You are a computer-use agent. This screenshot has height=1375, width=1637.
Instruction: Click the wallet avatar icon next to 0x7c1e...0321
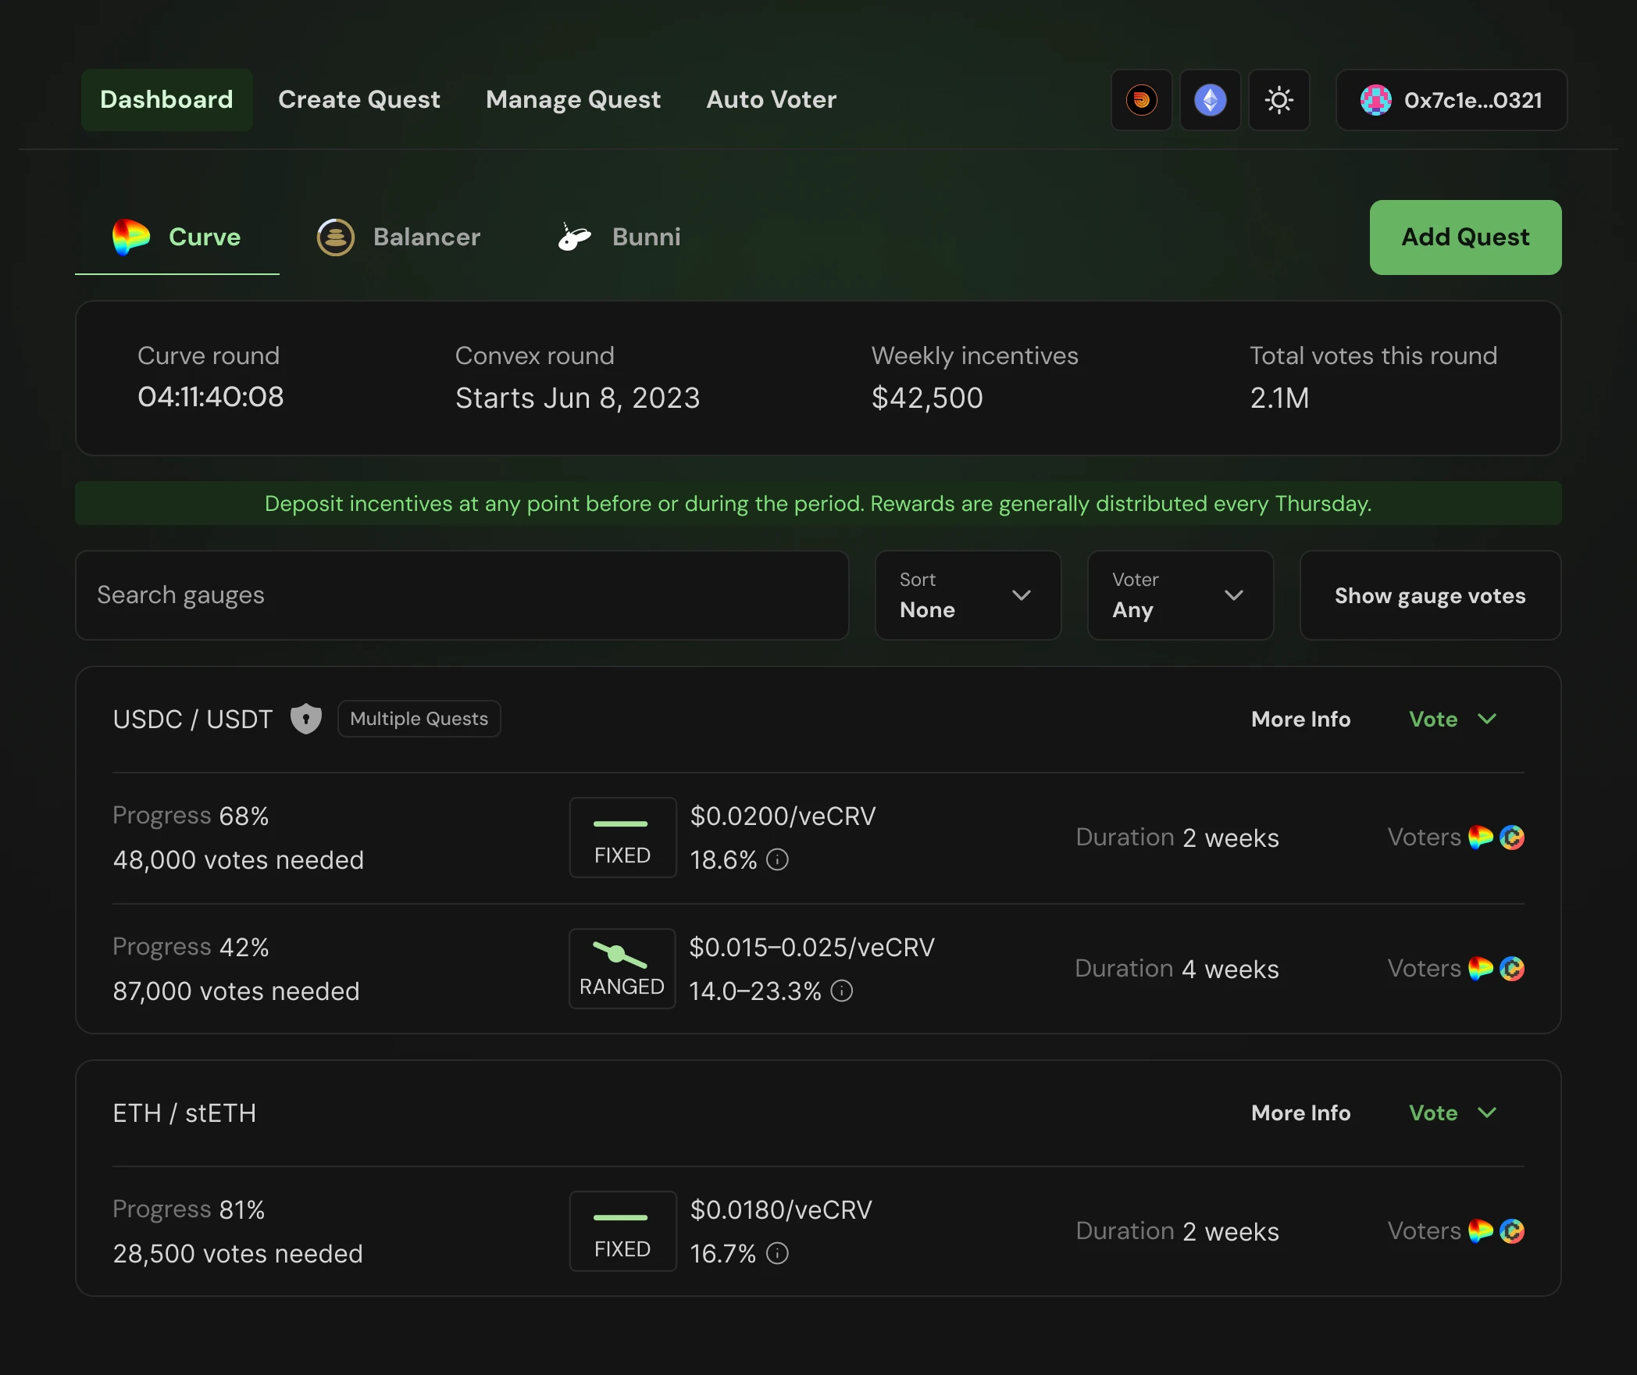click(1375, 100)
